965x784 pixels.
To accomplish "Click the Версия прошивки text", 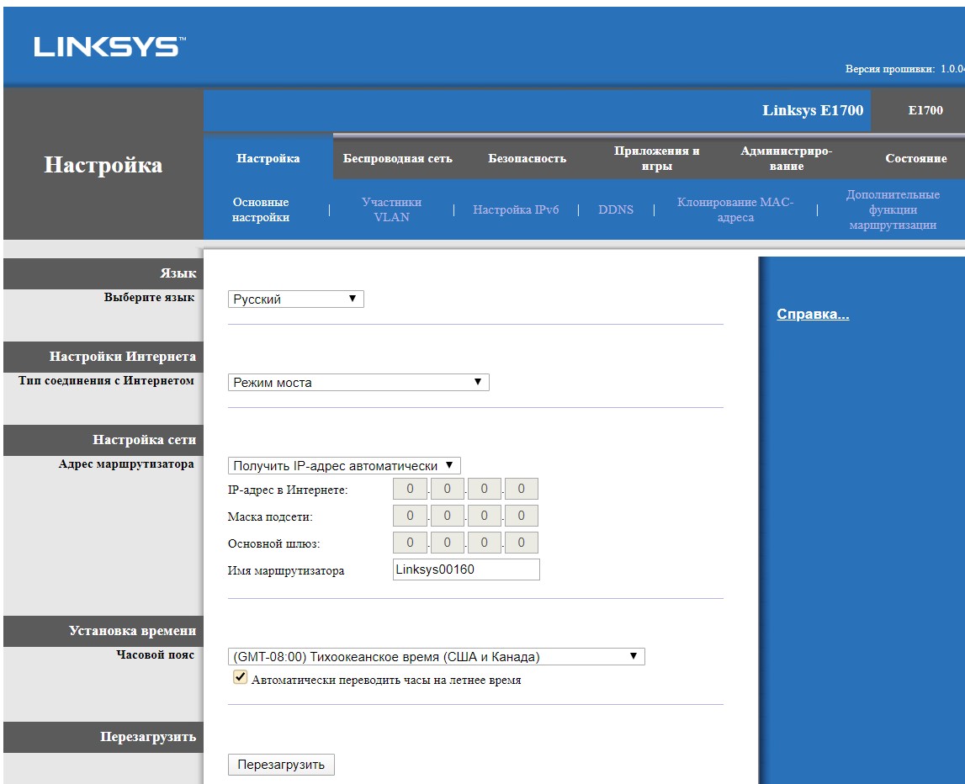I will coord(890,69).
